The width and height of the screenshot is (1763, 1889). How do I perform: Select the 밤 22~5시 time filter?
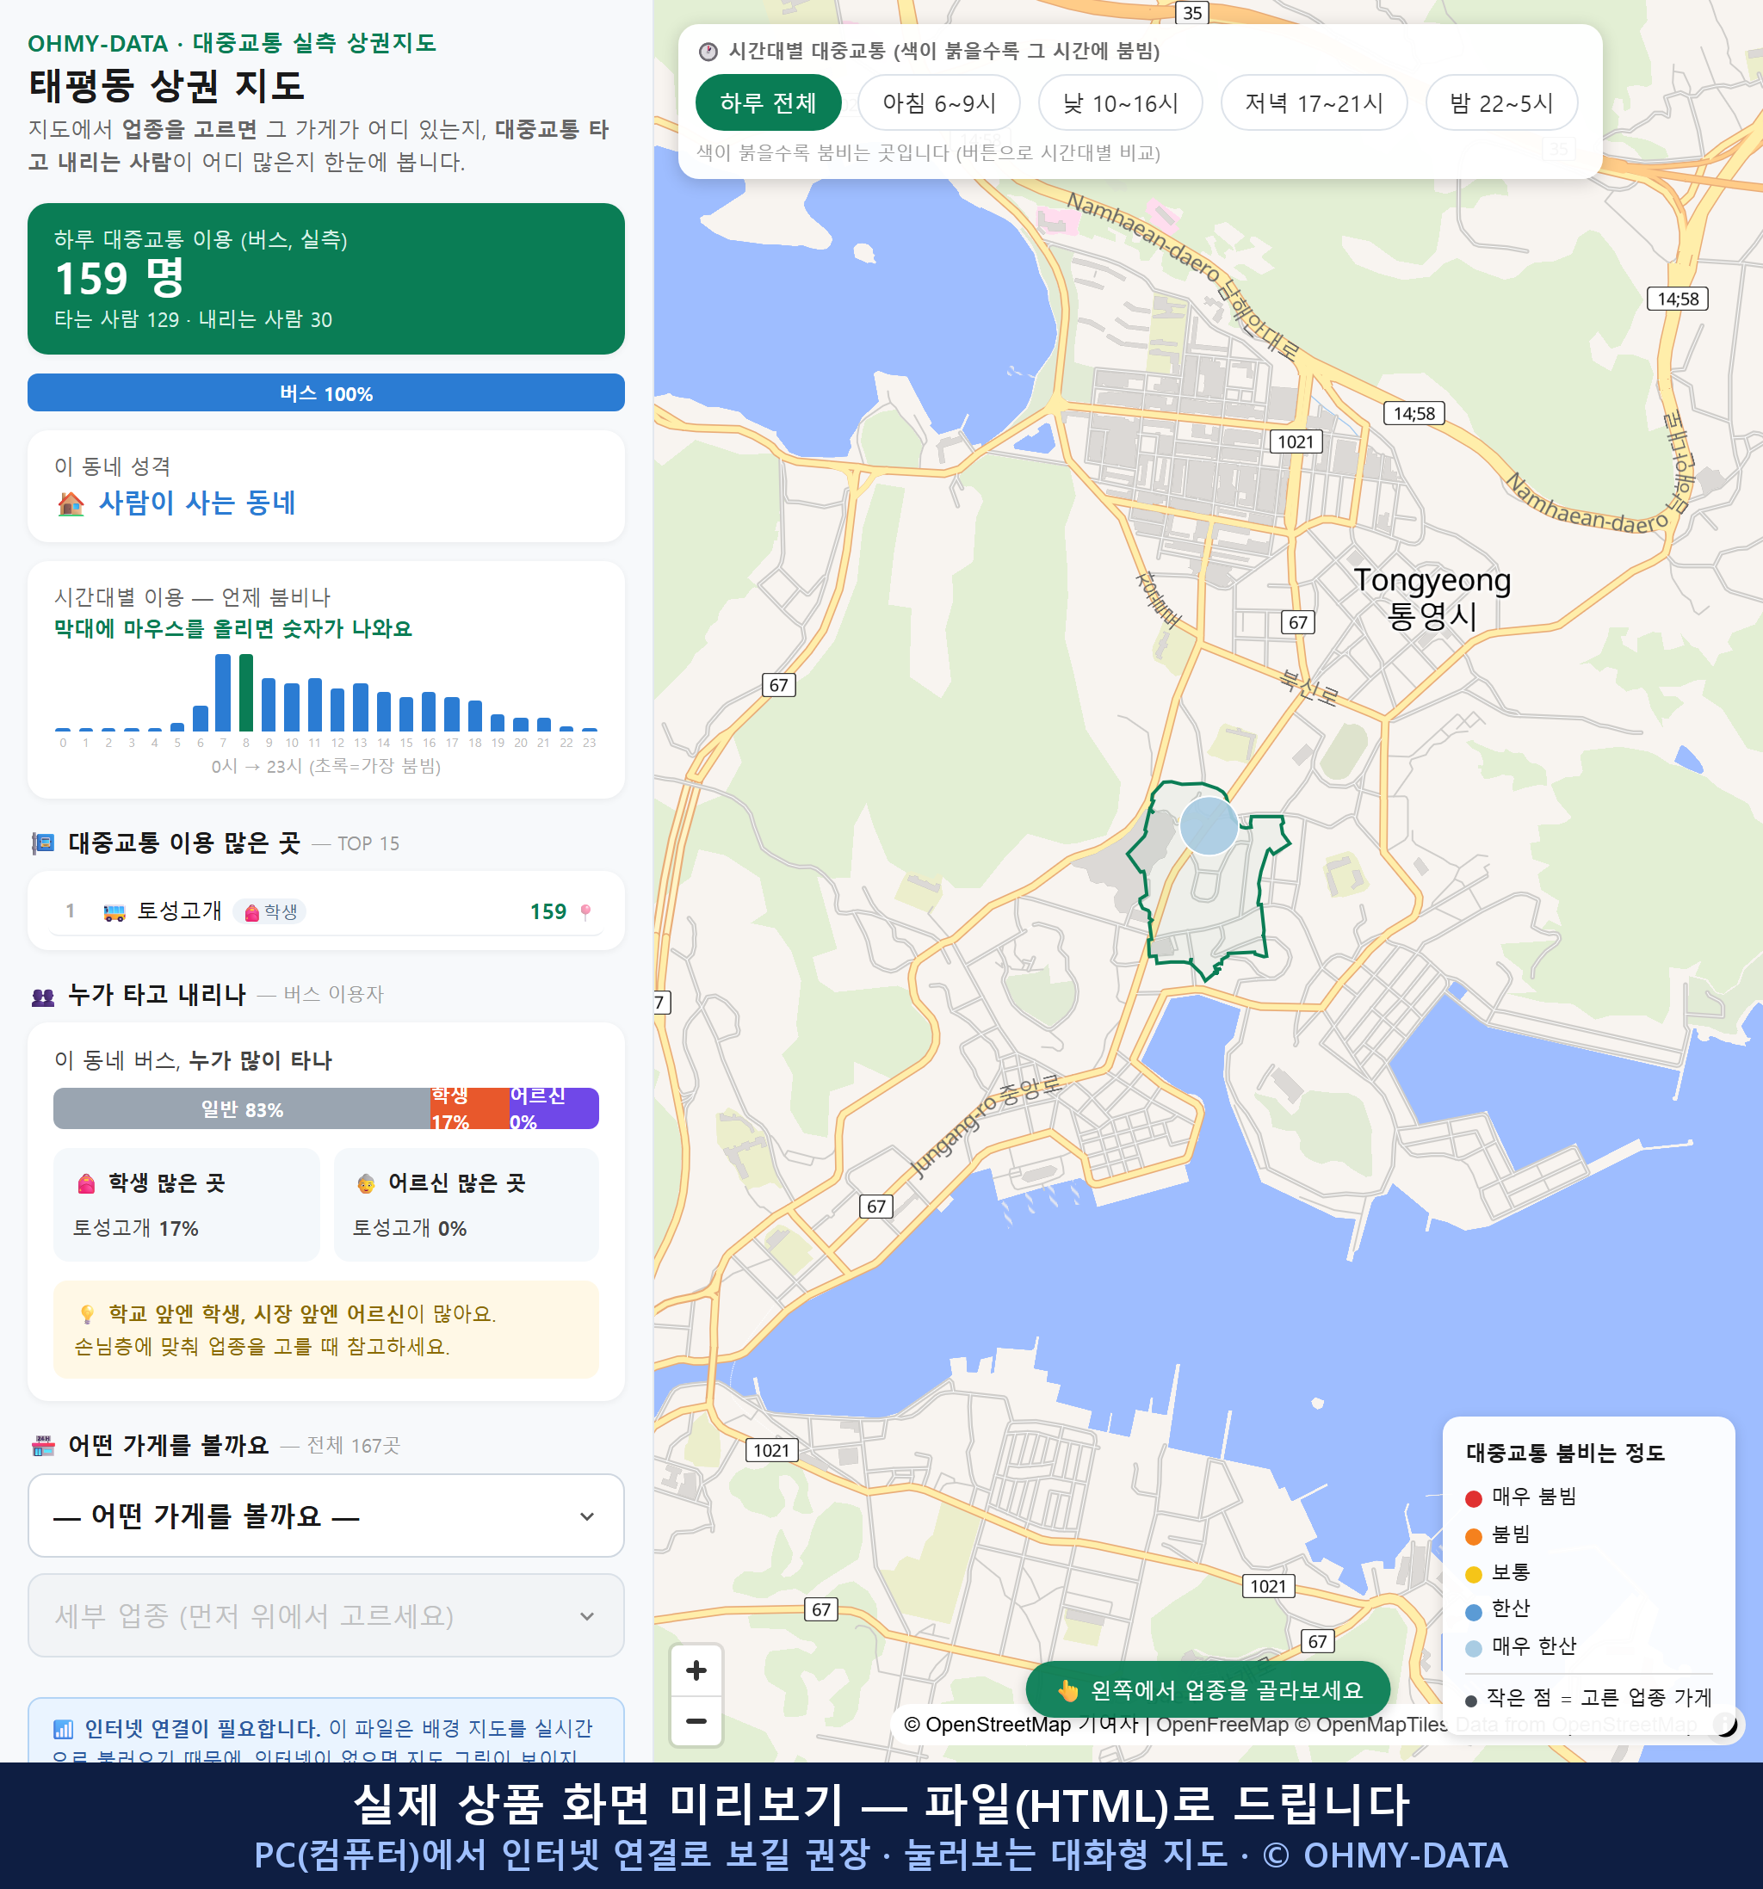point(1501,102)
